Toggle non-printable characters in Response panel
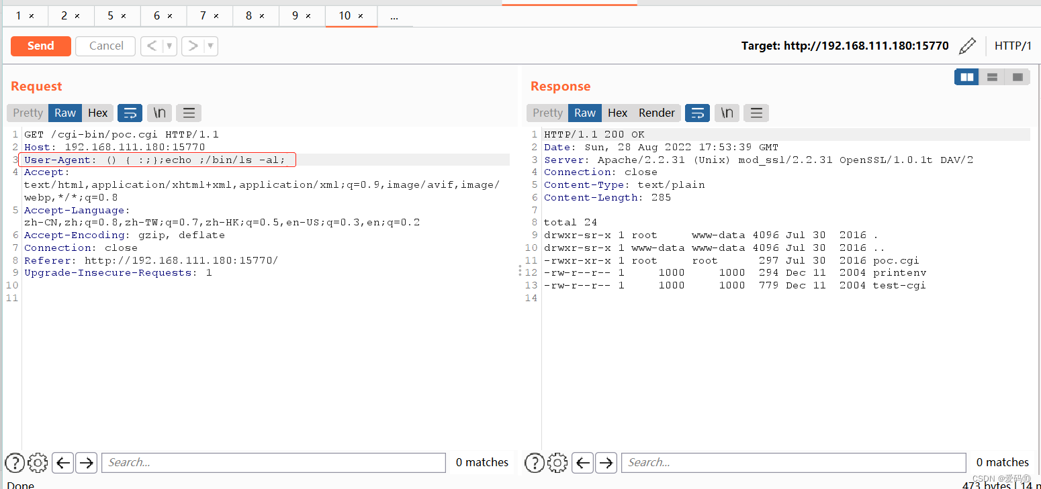Screen dimensions: 1041x489 (727, 113)
